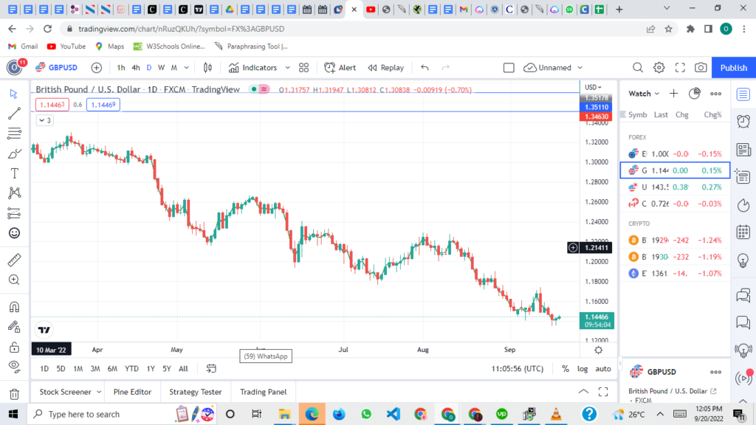Toggle lock all drawing tools
The height and width of the screenshot is (425, 756).
pyautogui.click(x=14, y=347)
